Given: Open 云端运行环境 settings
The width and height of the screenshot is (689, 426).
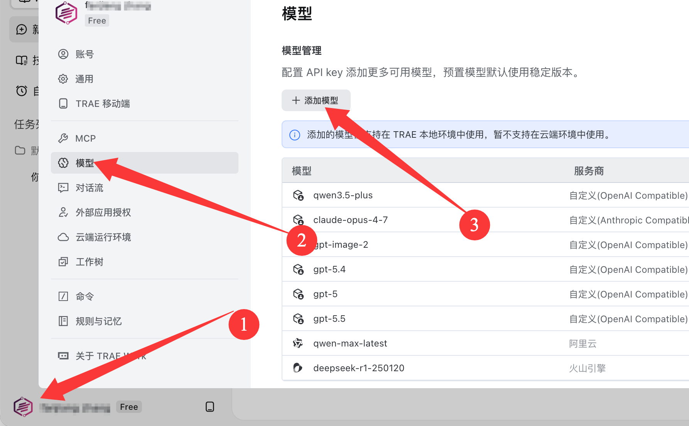Looking at the screenshot, I should pyautogui.click(x=145, y=237).
